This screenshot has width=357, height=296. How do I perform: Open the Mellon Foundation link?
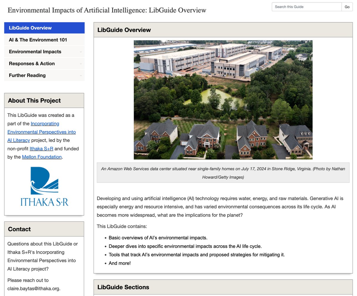[x=42, y=157]
